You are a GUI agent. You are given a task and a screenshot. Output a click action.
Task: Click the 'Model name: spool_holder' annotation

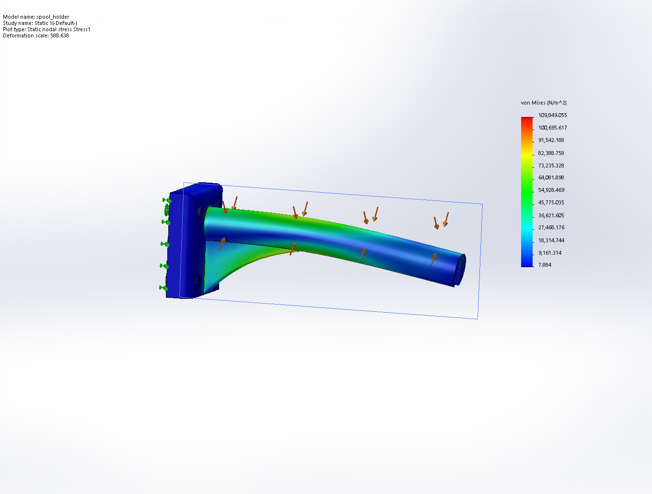tap(36, 17)
